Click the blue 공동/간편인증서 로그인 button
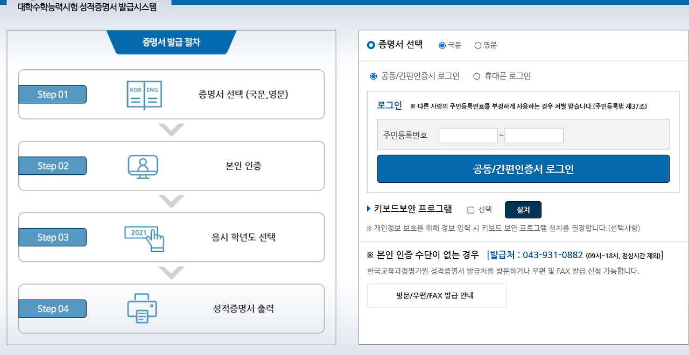 pos(523,169)
